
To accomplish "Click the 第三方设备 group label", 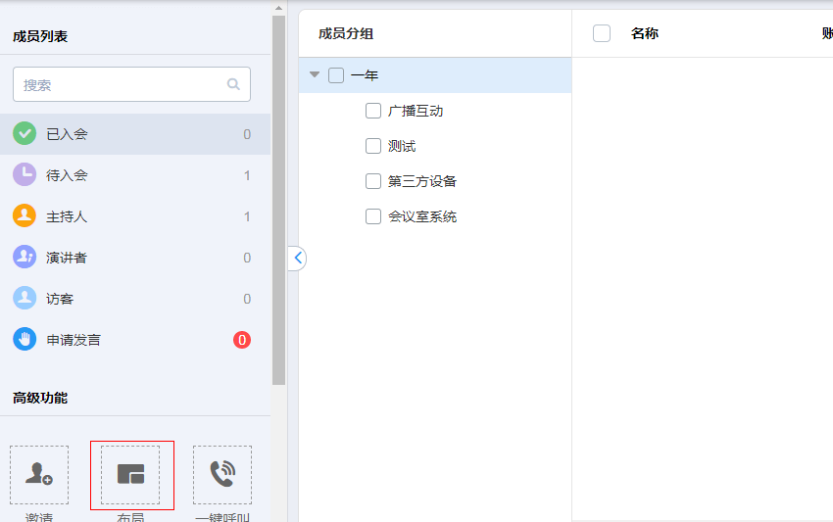I will pyautogui.click(x=422, y=181).
